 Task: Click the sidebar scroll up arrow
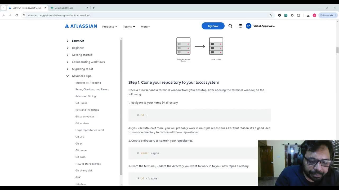121,39
